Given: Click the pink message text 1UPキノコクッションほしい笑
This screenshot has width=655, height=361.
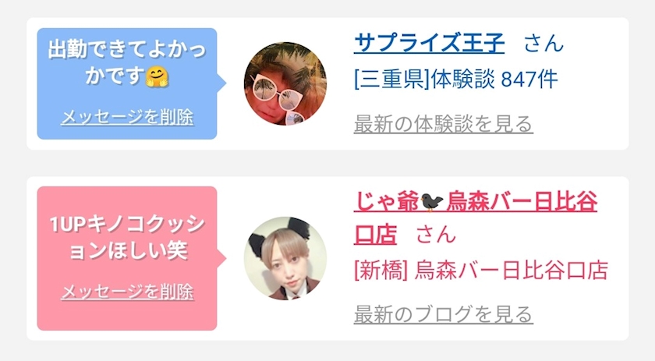Looking at the screenshot, I should (127, 237).
